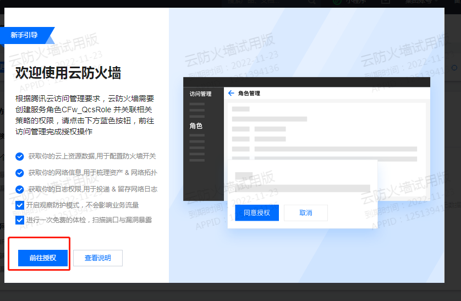Screen dimensions: 461x301
Task: Click the 前往授权 button
Action: pyautogui.click(x=43, y=258)
